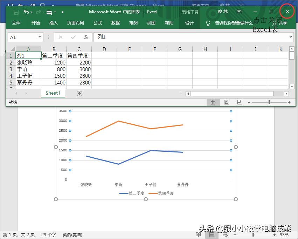Switch Excel to Page Layout view
The height and width of the screenshot is (239, 298).
pos(226,102)
